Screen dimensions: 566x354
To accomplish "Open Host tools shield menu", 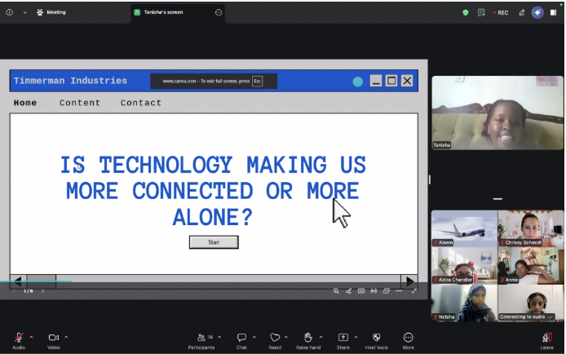I will [376, 341].
